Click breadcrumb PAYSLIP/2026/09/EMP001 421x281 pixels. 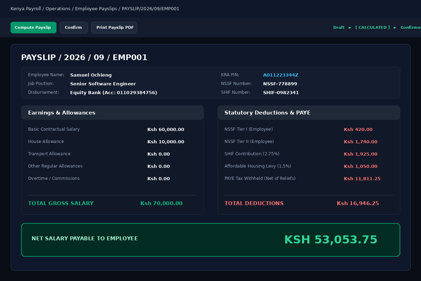151,9
